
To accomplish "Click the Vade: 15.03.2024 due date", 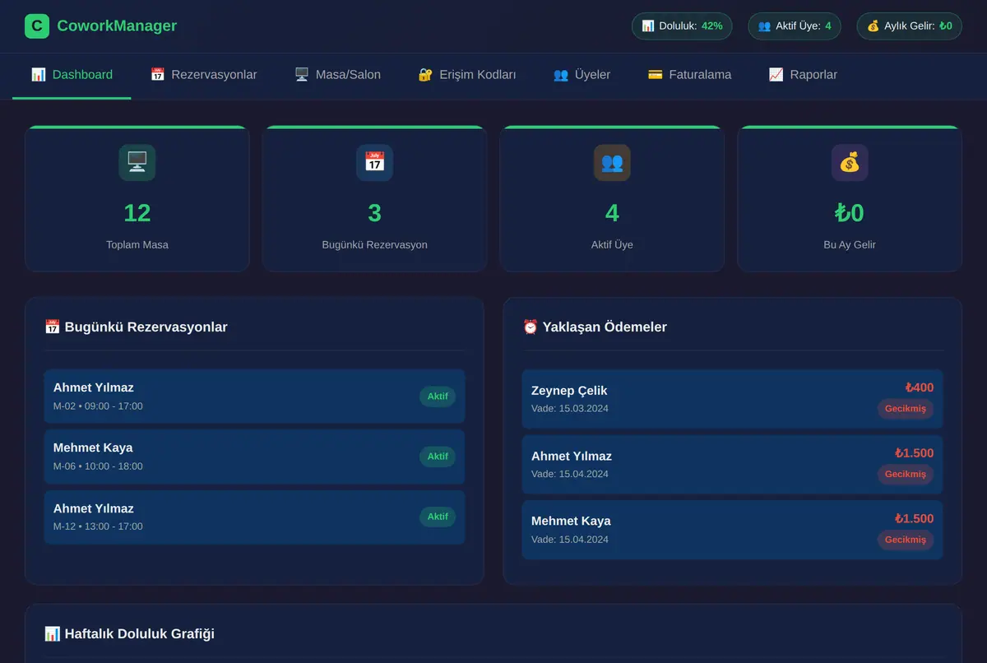I will coord(570,409).
